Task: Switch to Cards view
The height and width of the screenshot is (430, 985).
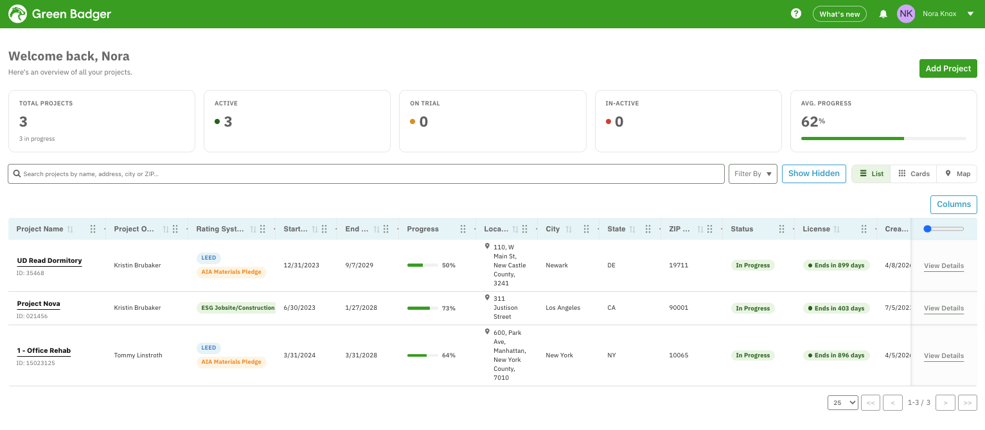Action: coord(914,174)
